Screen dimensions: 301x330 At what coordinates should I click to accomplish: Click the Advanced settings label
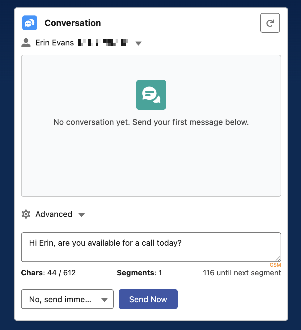tap(54, 214)
